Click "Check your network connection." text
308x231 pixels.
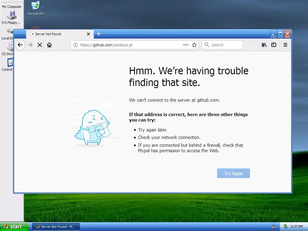pyautogui.click(x=169, y=137)
